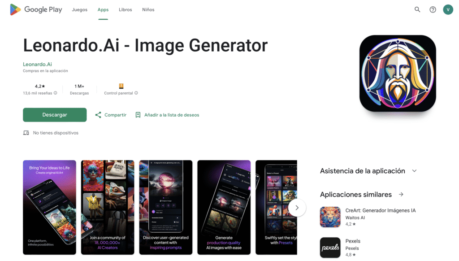Switch to the Libros tab
459x261 pixels.
[126, 10]
